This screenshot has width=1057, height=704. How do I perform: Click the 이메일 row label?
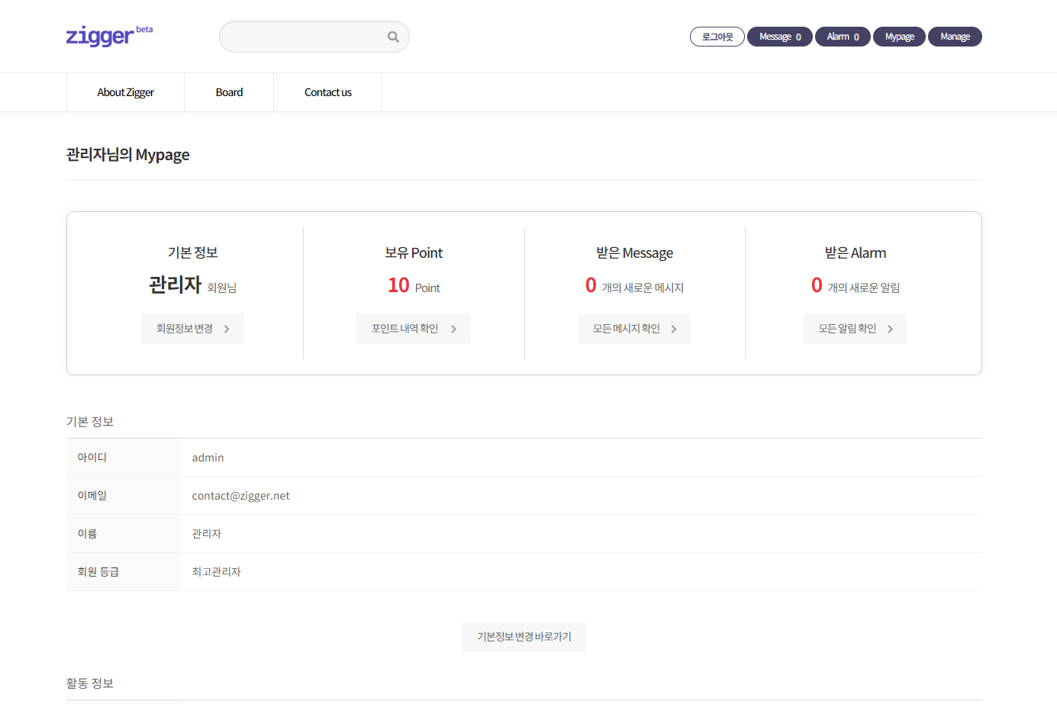[x=92, y=496]
